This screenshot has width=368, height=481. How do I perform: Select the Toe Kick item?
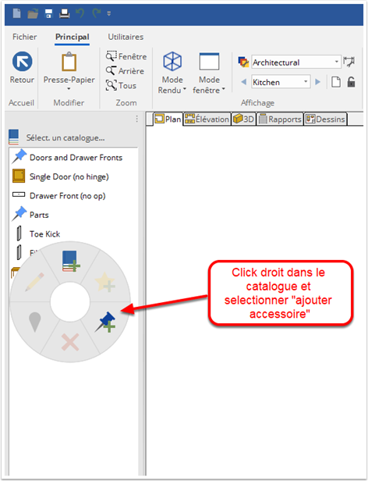coord(44,233)
